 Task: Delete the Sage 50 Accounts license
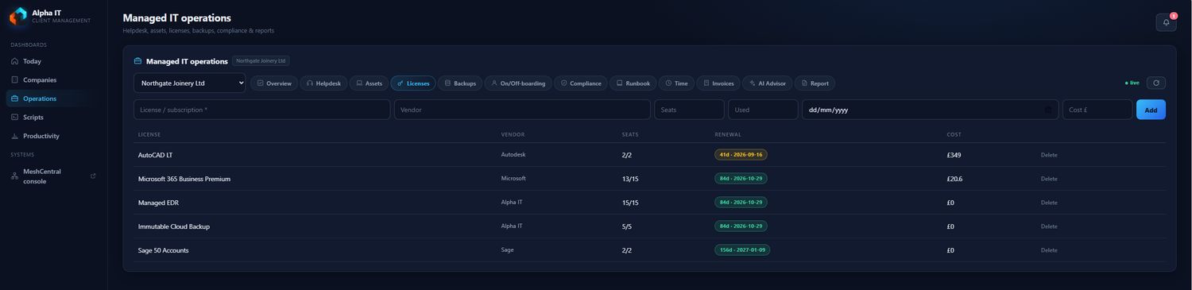coord(1049,250)
